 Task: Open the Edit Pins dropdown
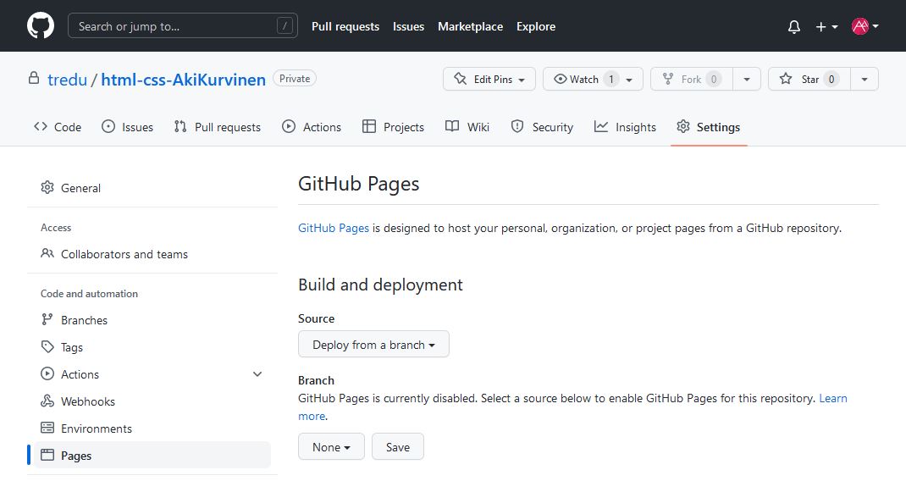489,80
